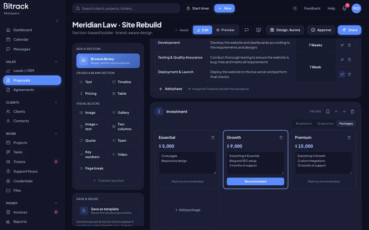Viewport: 369px width, 230px height.
Task: Click the Add package placeholder card
Action: pos(187,210)
